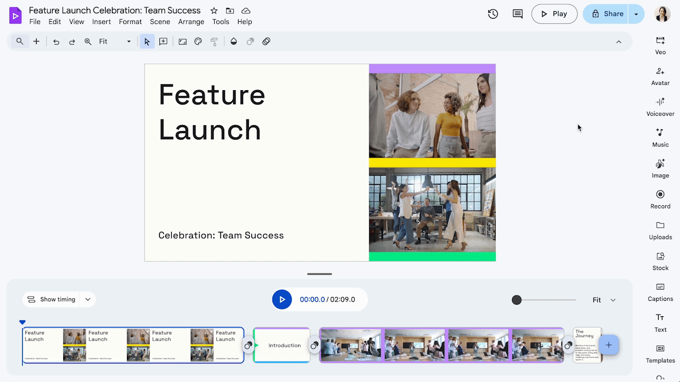This screenshot has height=382, width=680.
Task: Open the zoom Fit dropdown
Action: (x=128, y=41)
